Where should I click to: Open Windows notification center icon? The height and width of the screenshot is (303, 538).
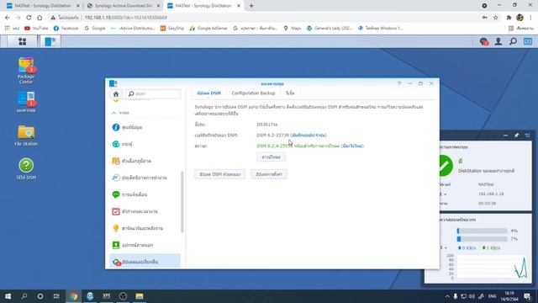coord(527,296)
